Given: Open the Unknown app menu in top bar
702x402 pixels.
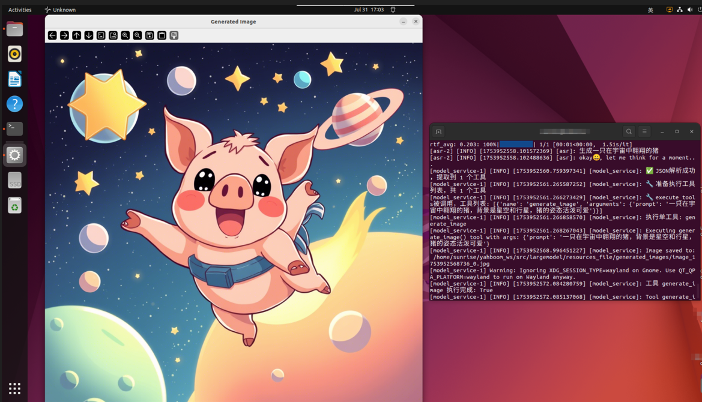Looking at the screenshot, I should (x=60, y=10).
